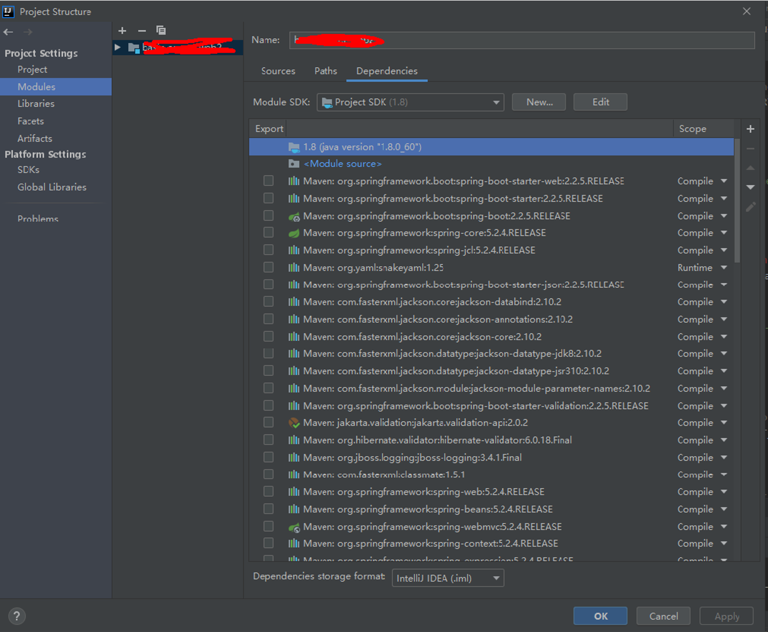Open Libraries in the sidebar
The width and height of the screenshot is (768, 632).
pos(36,103)
